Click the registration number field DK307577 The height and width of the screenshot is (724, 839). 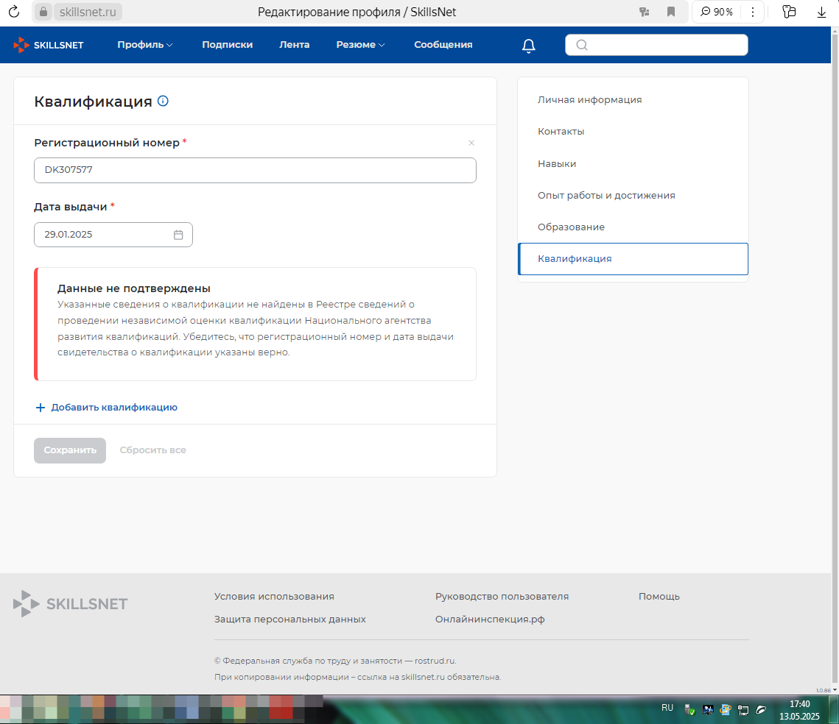(x=255, y=170)
